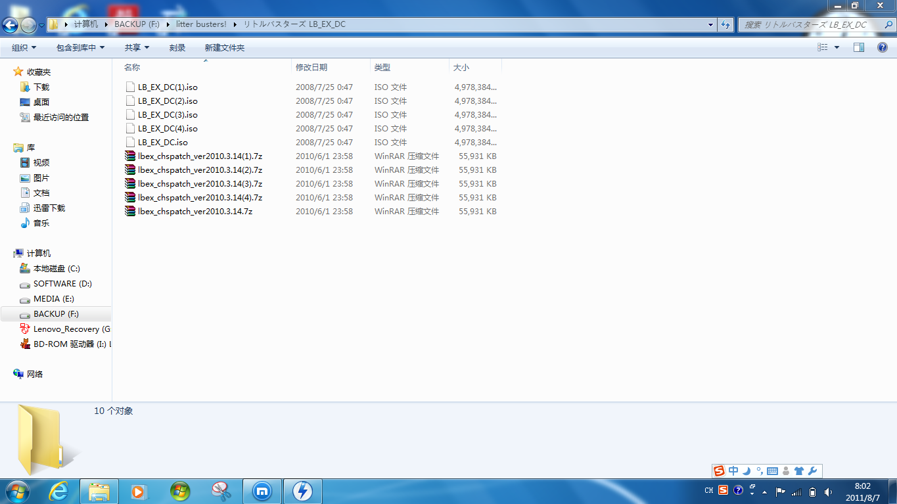Viewport: 897px width, 504px height.
Task: Open the Sogou soft keyboard icon
Action: click(772, 470)
